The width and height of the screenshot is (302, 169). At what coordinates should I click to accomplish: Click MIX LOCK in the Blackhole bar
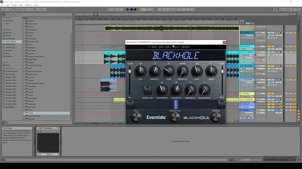185,47
